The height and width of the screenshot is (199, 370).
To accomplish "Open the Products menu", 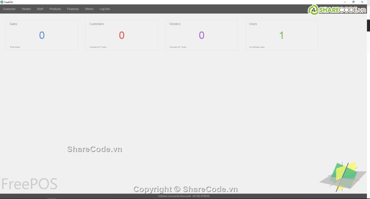I will point(55,9).
